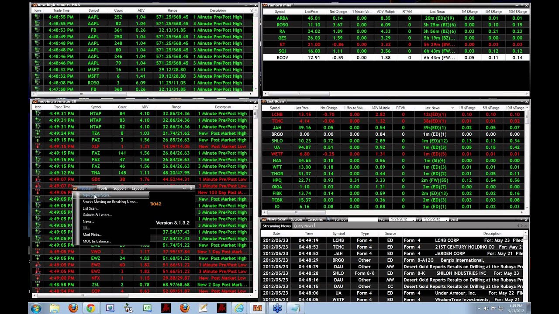
Task: Open Internet Explorer from the taskbar
Action: point(239,308)
